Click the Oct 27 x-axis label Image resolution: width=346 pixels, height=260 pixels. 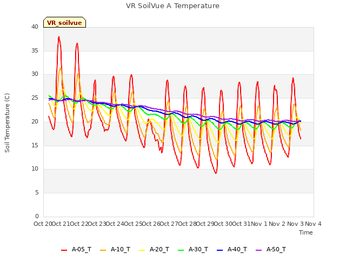[x=169, y=224]
